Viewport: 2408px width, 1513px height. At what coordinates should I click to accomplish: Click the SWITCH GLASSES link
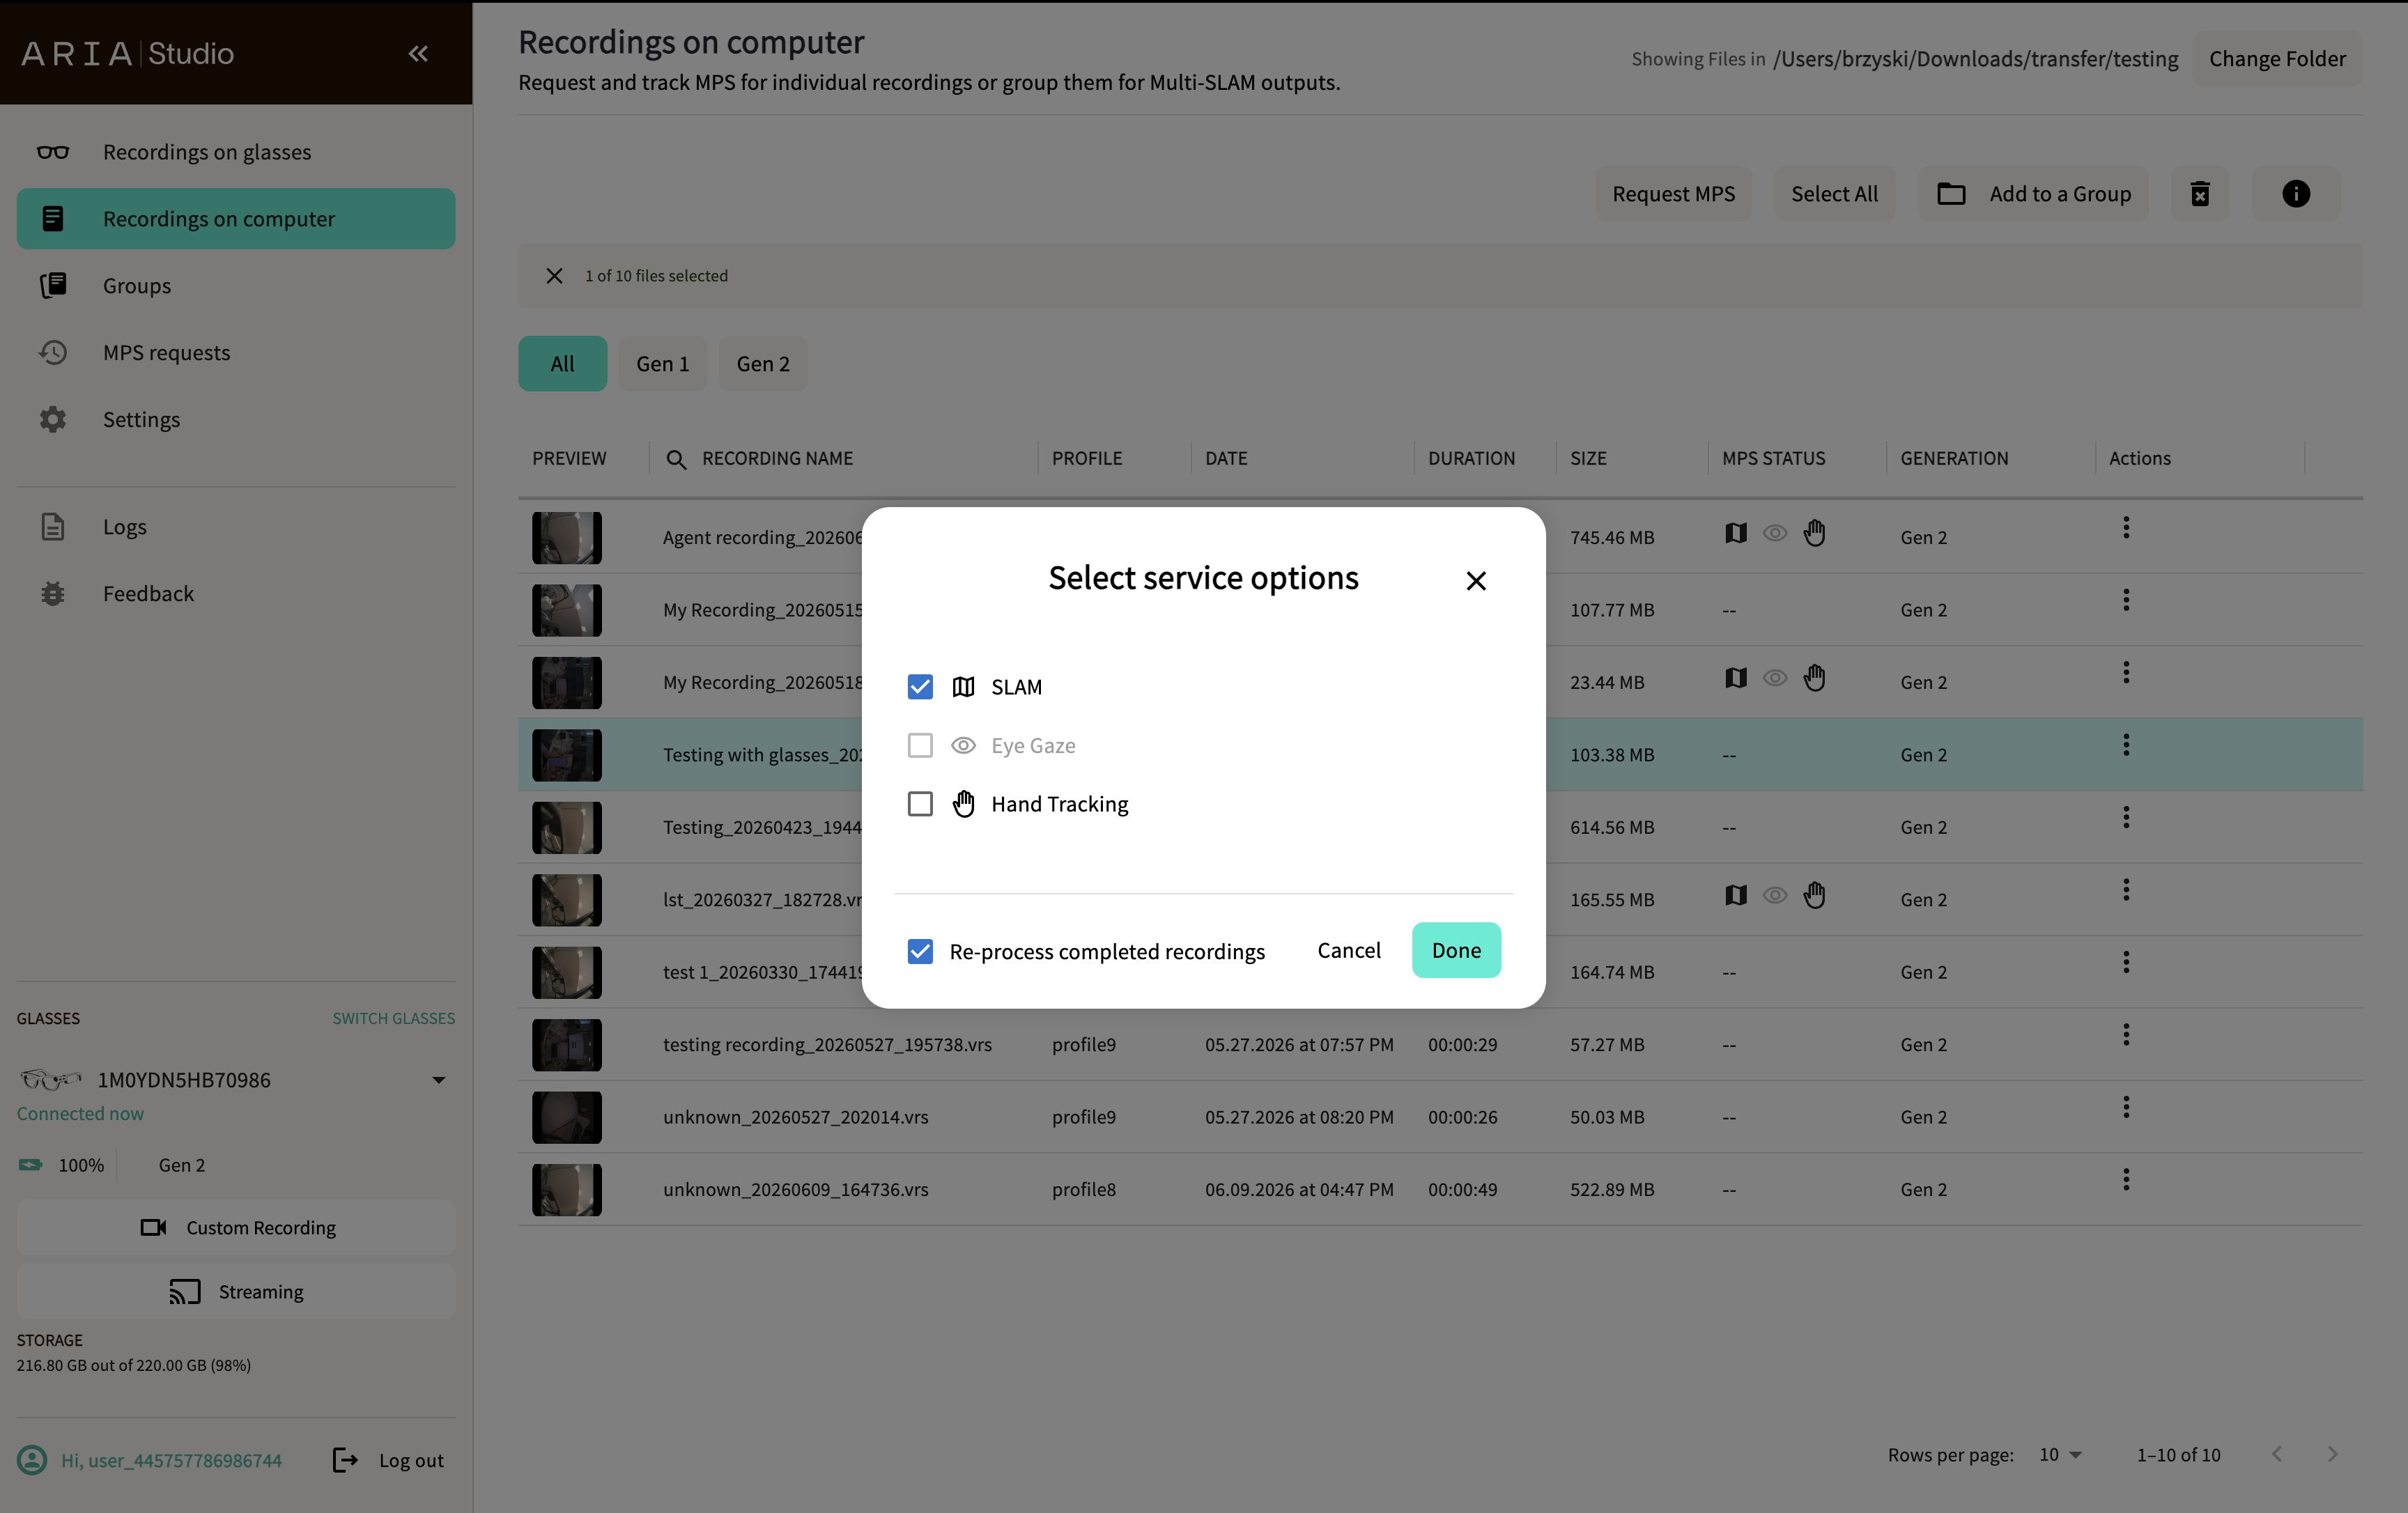[x=393, y=1019]
